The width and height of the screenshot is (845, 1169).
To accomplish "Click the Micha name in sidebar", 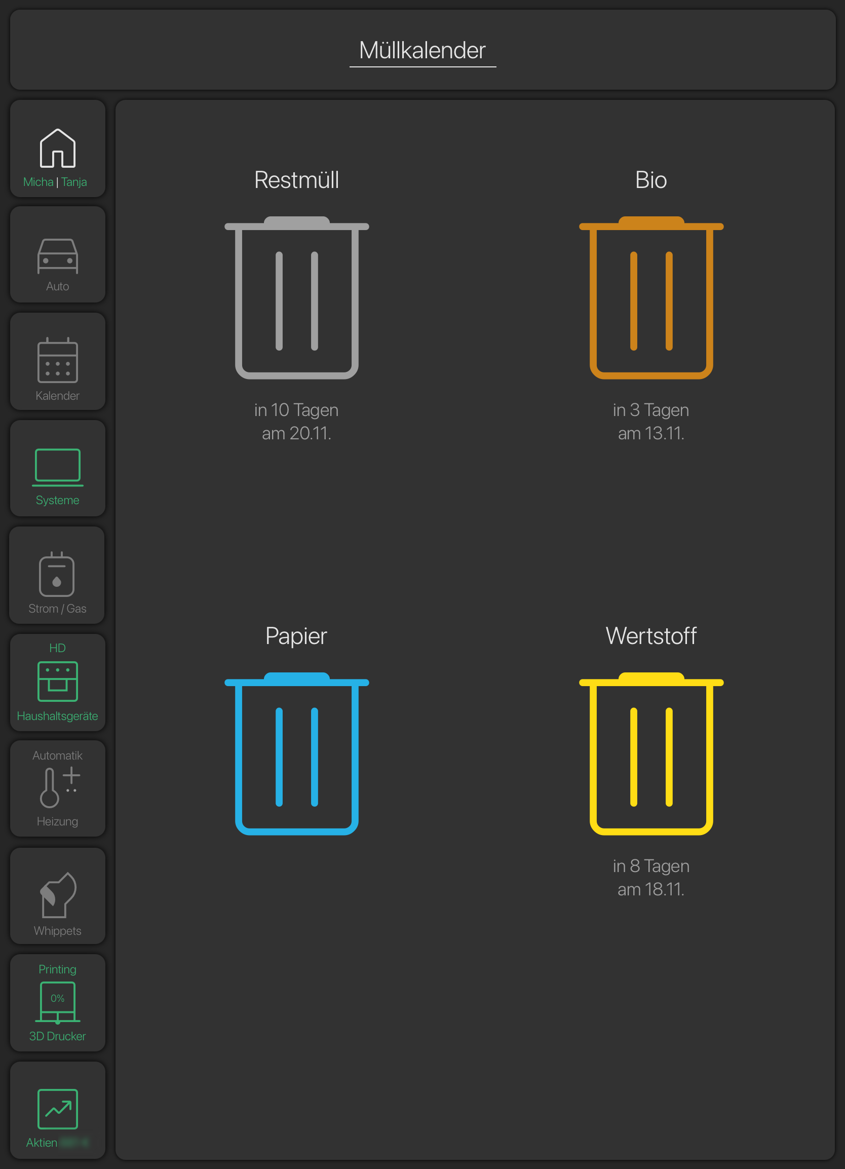I will pos(38,182).
